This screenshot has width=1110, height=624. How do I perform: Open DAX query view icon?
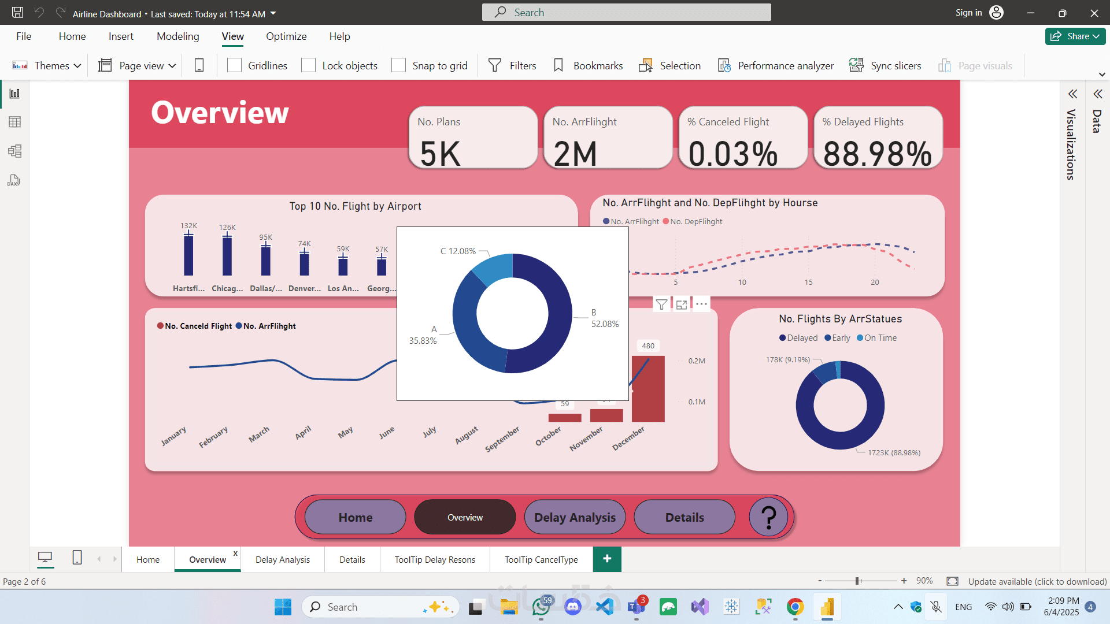click(x=14, y=181)
